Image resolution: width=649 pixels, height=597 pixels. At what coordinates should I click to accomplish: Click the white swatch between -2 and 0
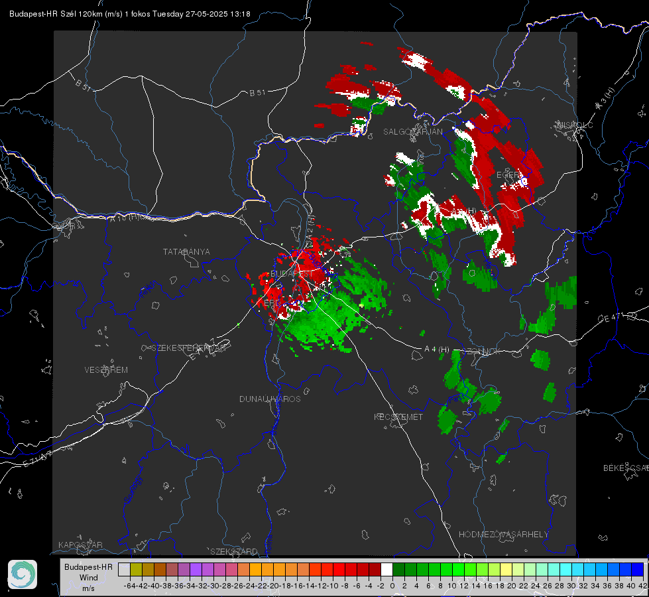(386, 570)
